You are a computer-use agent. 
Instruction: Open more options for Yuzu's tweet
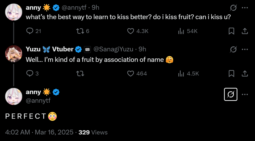[245, 49]
